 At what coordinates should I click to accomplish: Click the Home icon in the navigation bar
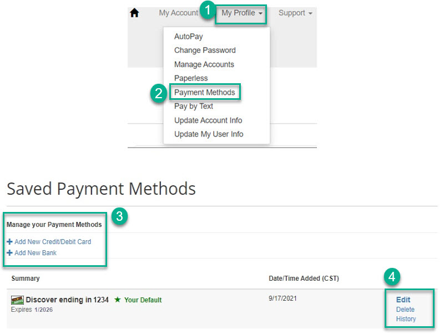click(134, 12)
